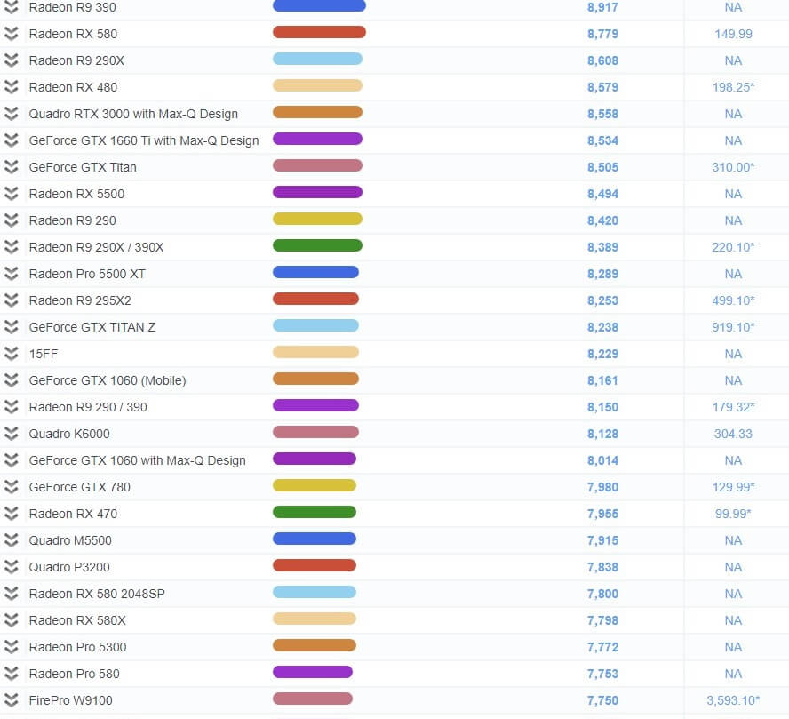This screenshot has width=789, height=719.
Task: Open the Quadro M5500 link
Action: 70,540
